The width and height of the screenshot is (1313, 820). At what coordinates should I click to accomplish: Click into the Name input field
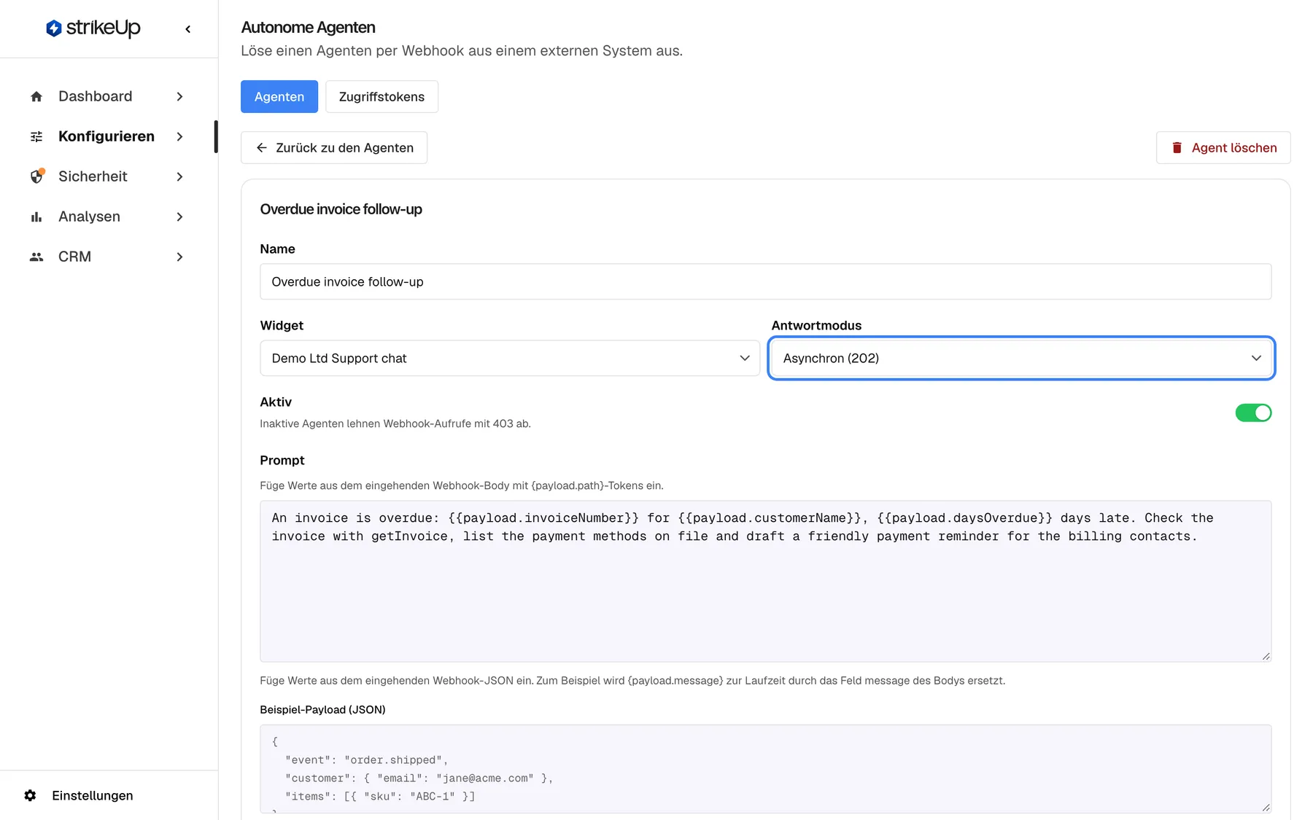766,281
